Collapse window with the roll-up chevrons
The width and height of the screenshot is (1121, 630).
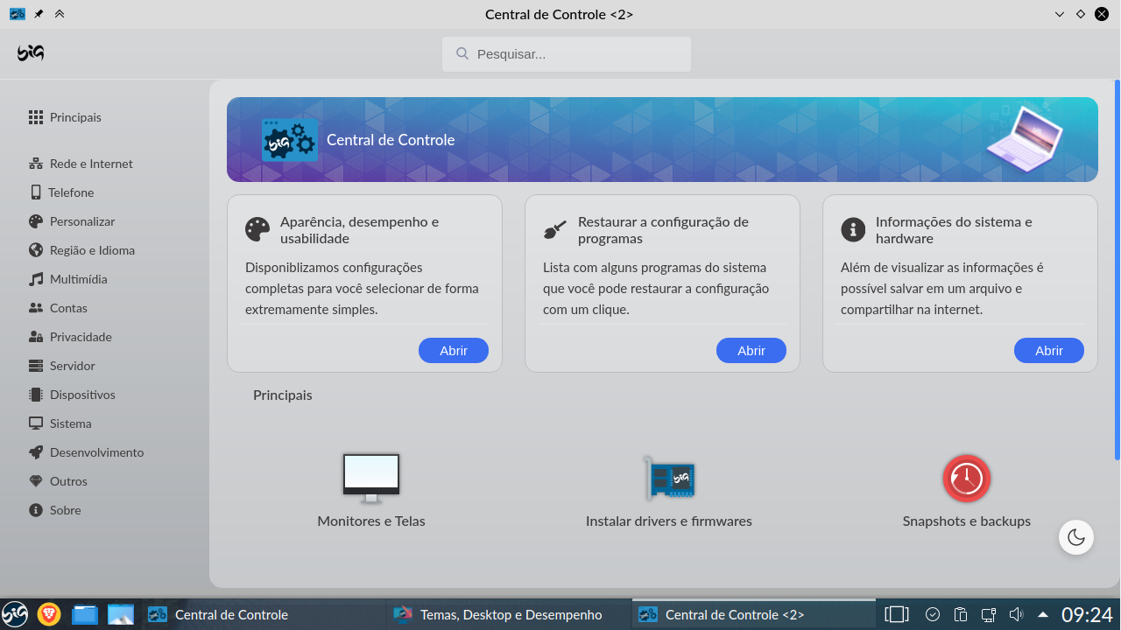click(59, 13)
